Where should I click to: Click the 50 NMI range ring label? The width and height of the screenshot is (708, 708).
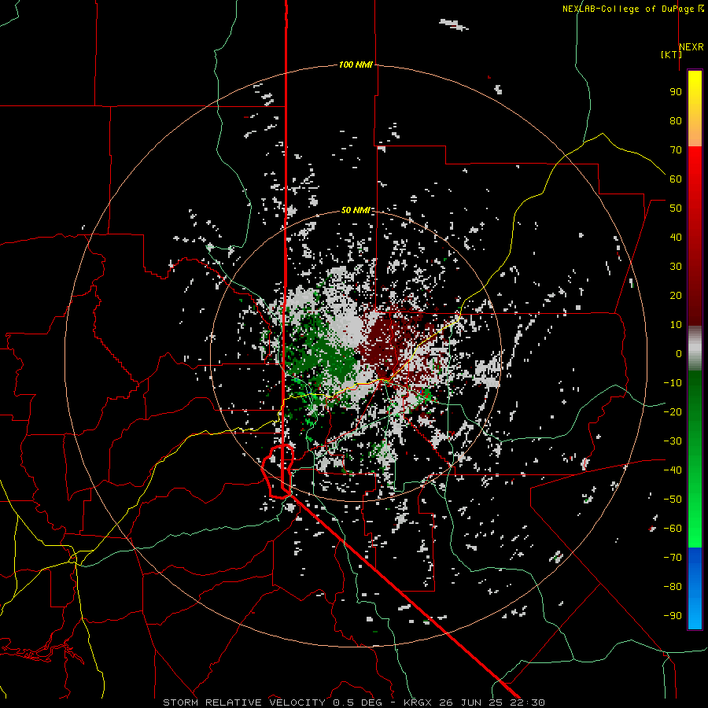(356, 210)
